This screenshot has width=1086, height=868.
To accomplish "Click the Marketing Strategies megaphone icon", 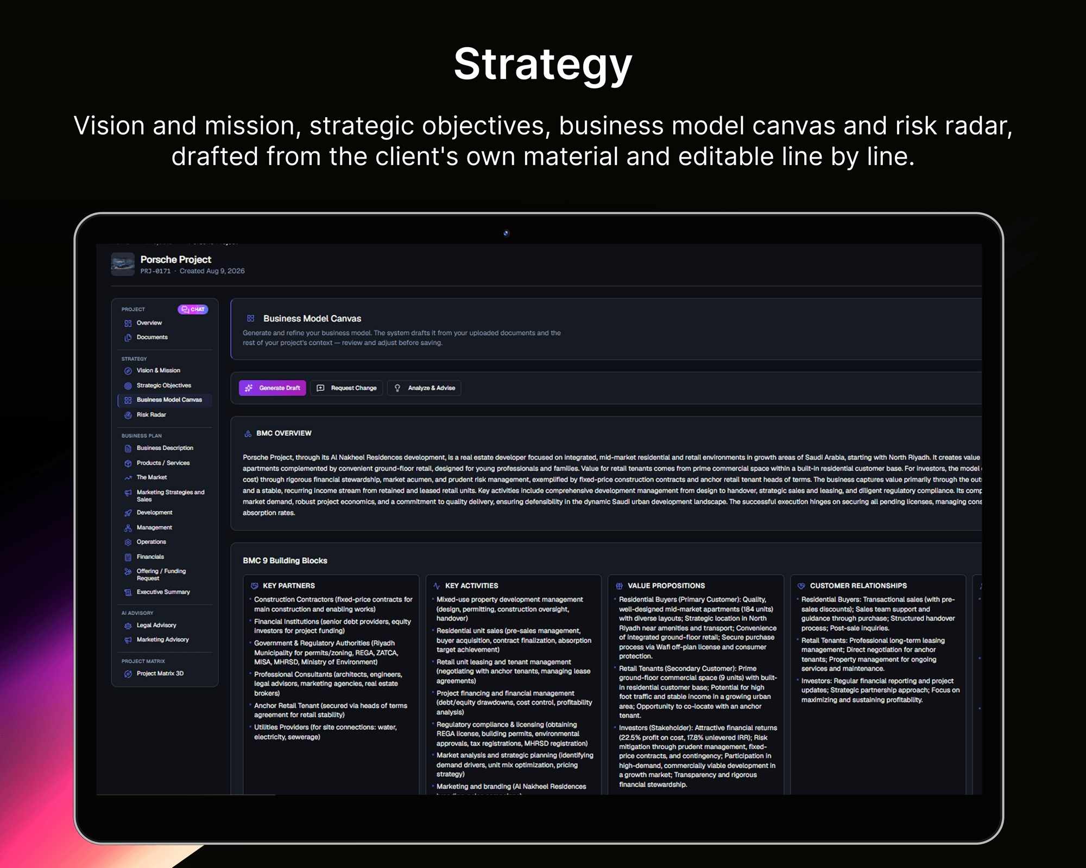I will pyautogui.click(x=128, y=493).
